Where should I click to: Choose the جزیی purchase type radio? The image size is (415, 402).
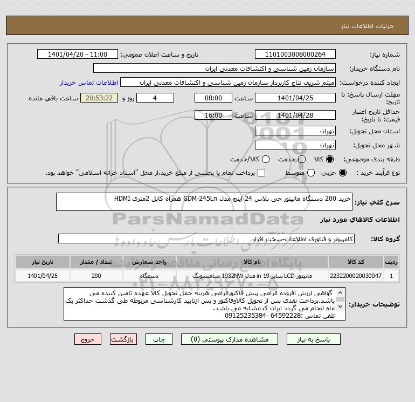click(x=342, y=173)
